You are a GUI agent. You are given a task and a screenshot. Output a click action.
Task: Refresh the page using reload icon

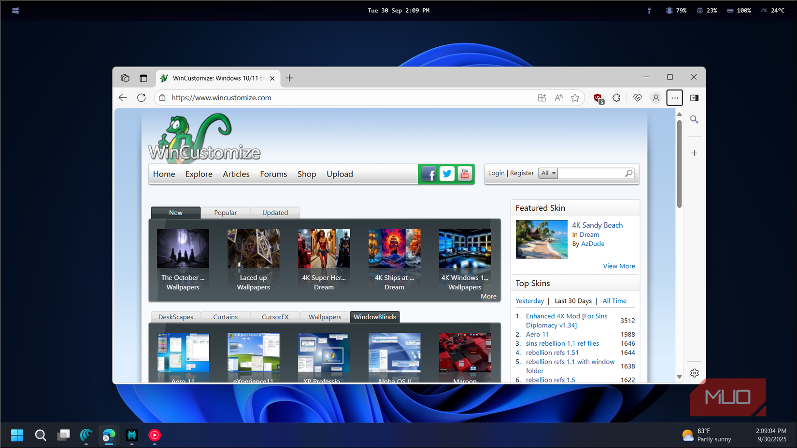[142, 98]
